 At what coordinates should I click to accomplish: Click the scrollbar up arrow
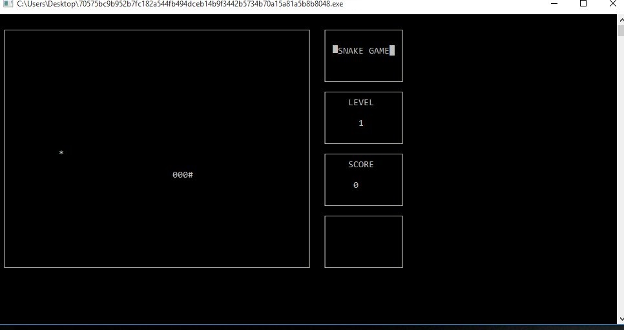[620, 20]
